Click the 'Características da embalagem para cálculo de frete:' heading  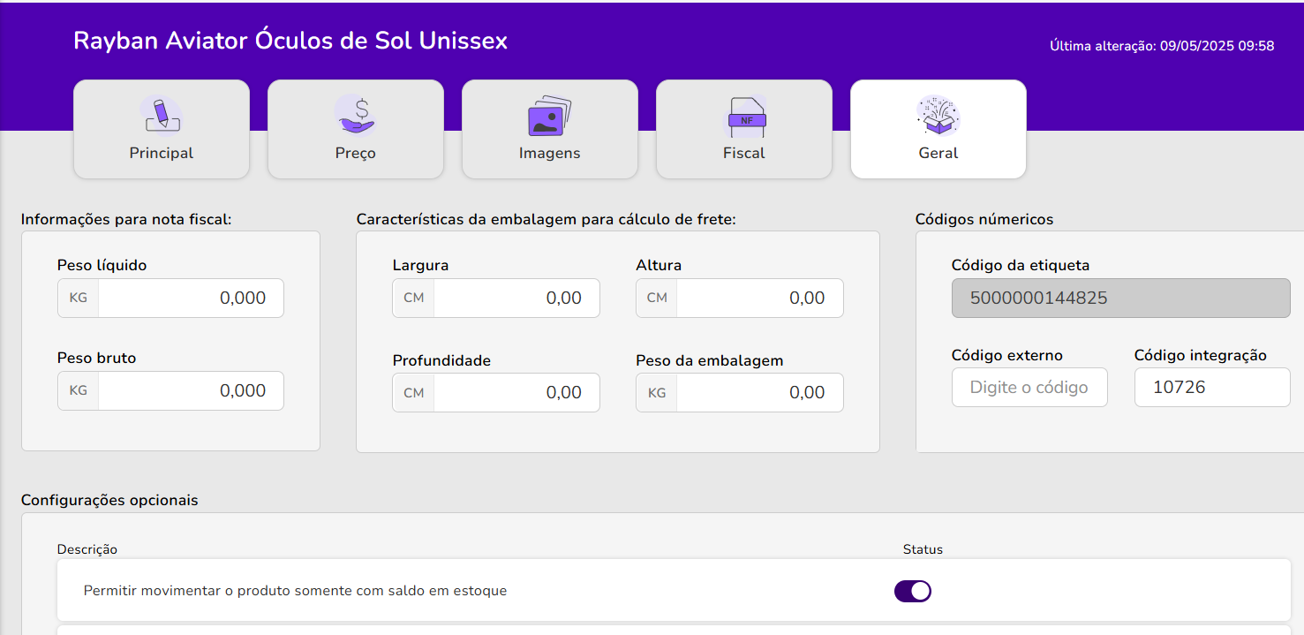pos(546,219)
